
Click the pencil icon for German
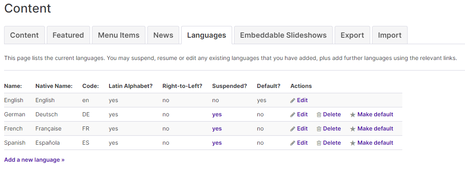(293, 115)
